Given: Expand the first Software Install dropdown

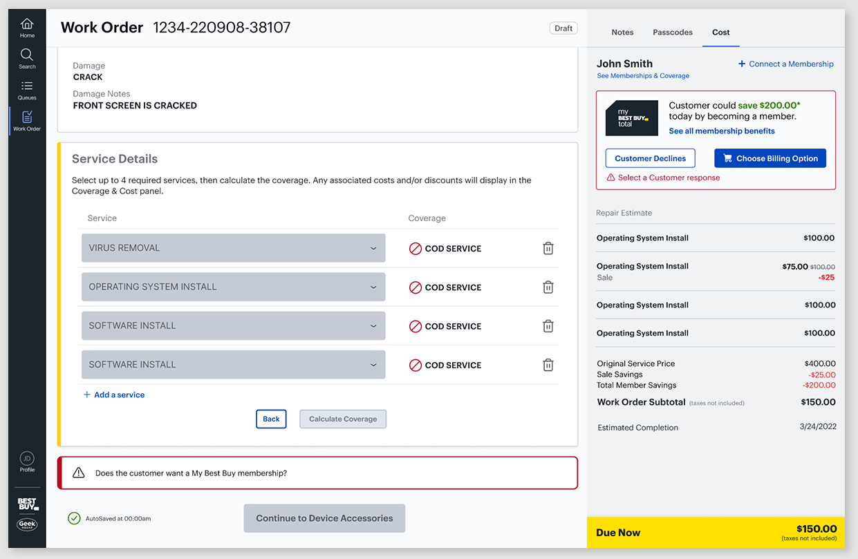Looking at the screenshot, I should coord(233,325).
